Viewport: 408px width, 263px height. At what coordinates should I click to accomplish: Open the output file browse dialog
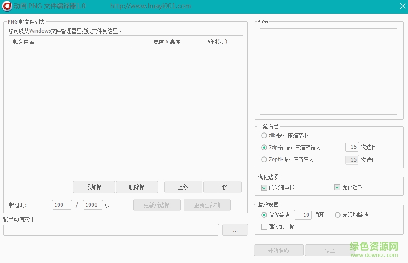(x=235, y=230)
